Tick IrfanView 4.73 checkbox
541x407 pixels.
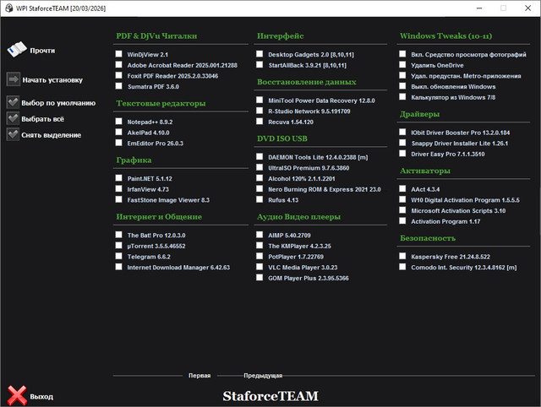pyautogui.click(x=118, y=188)
